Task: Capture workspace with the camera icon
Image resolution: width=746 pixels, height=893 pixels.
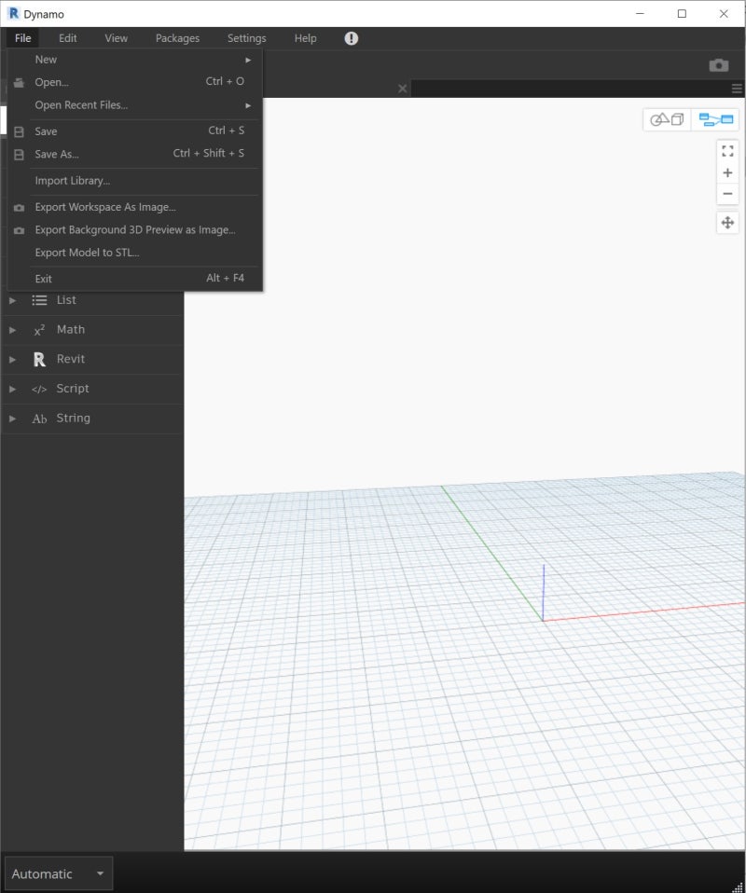Action: 718,64
